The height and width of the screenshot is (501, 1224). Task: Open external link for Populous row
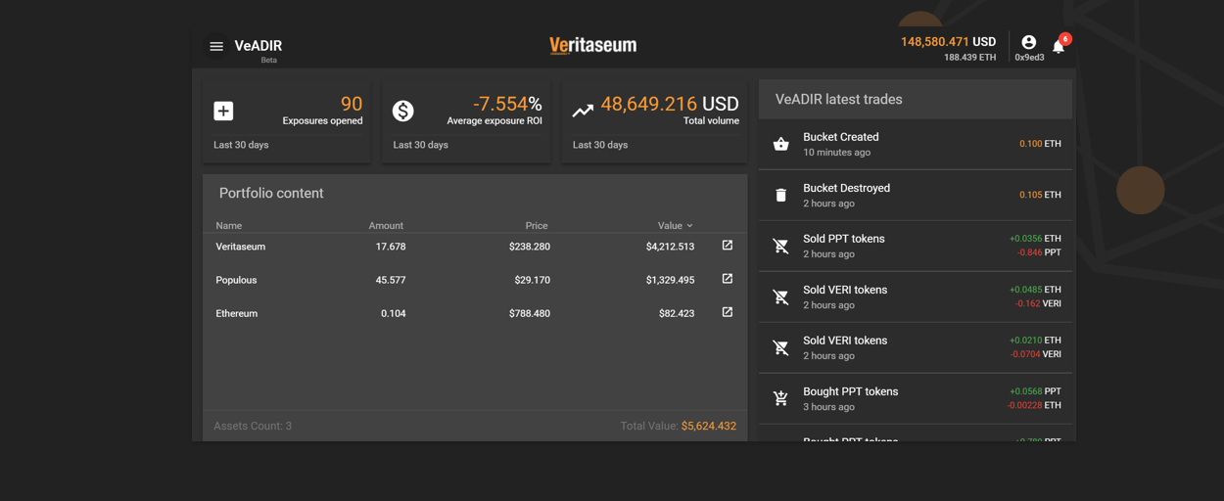coord(727,279)
